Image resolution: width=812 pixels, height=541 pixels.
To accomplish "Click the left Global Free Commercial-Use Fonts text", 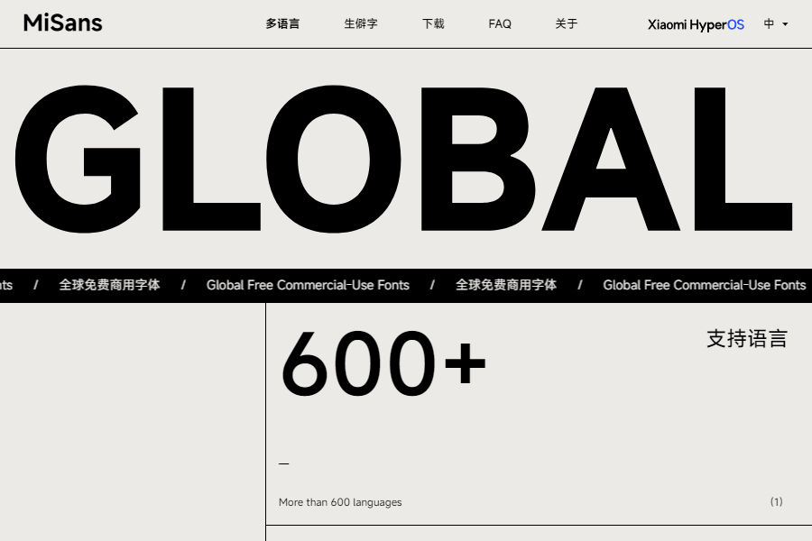I will tap(308, 285).
